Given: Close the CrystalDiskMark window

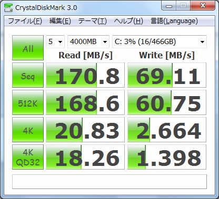Looking at the screenshot, I should [x=203, y=6].
